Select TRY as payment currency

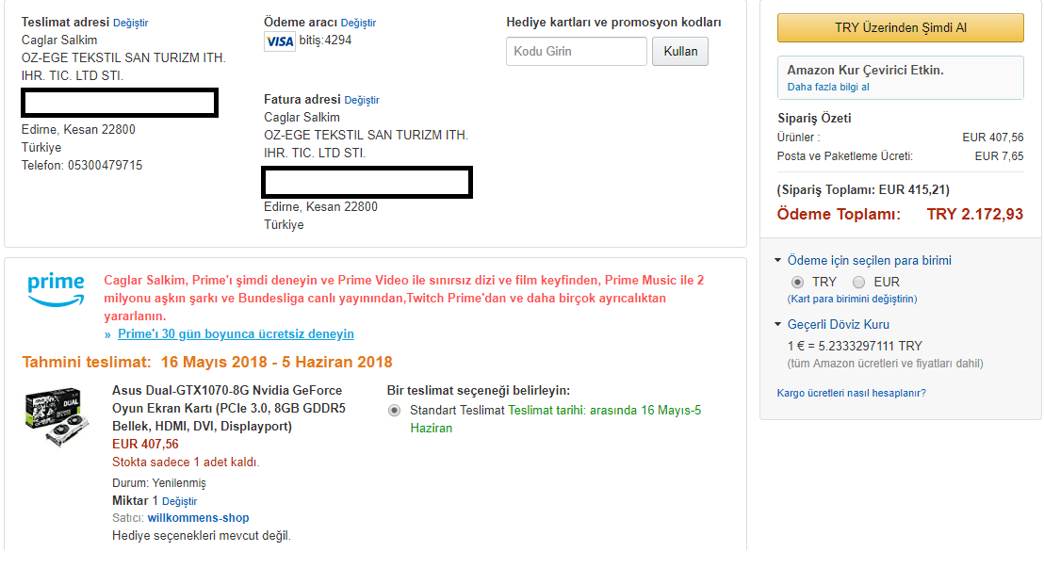(x=797, y=282)
